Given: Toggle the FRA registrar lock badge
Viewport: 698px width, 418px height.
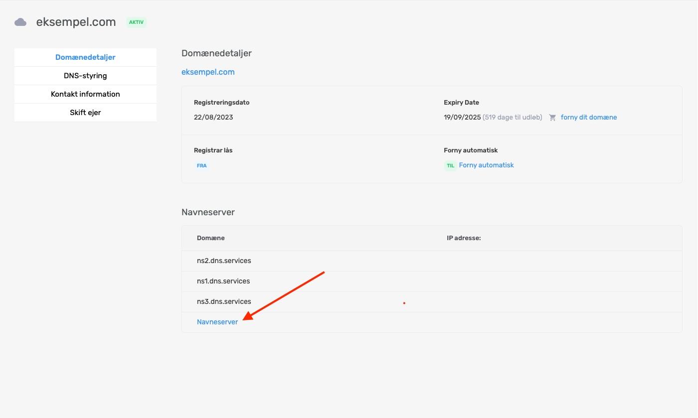Looking at the screenshot, I should click(x=202, y=165).
